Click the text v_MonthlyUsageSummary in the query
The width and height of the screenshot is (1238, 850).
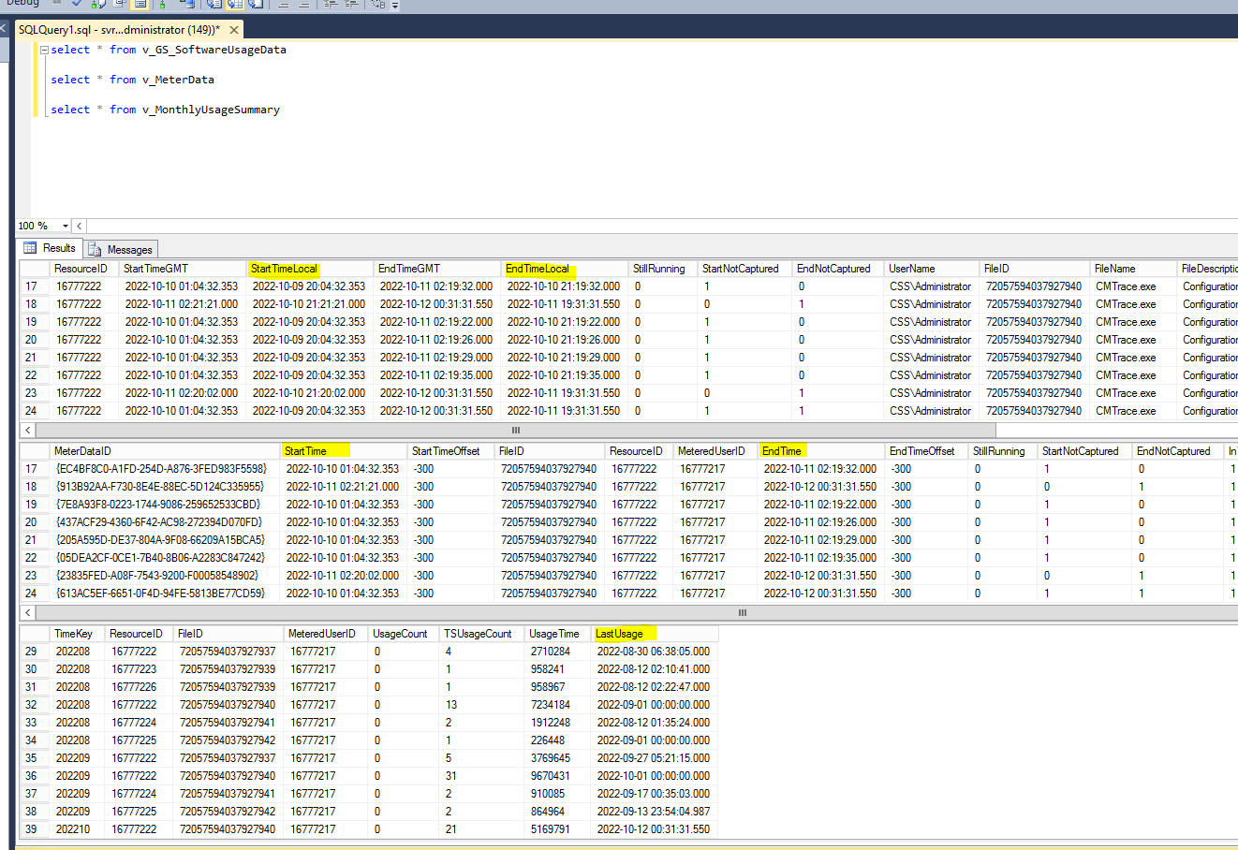[x=211, y=110]
